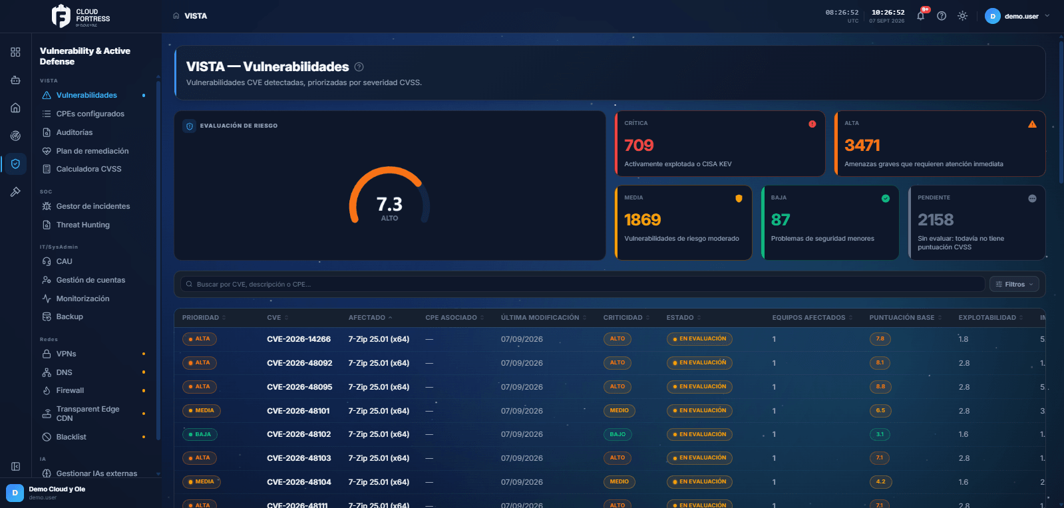
Task: Click the Pendiente 2158 summary card
Action: pyautogui.click(x=977, y=222)
